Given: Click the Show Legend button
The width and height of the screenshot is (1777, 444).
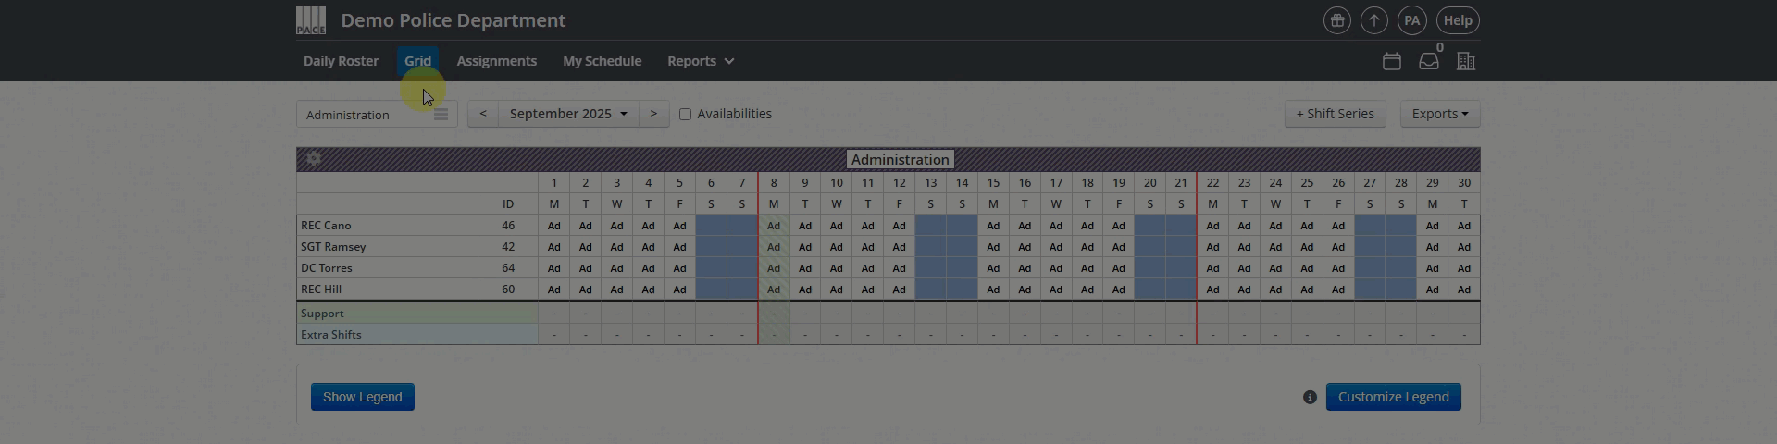Looking at the screenshot, I should 362,397.
